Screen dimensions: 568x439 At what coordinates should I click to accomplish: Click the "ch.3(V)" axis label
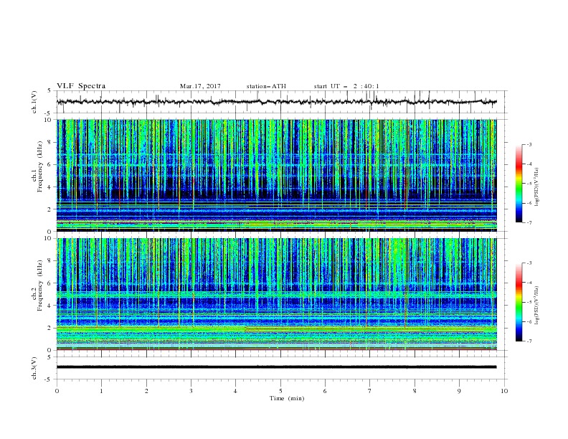tap(34, 368)
